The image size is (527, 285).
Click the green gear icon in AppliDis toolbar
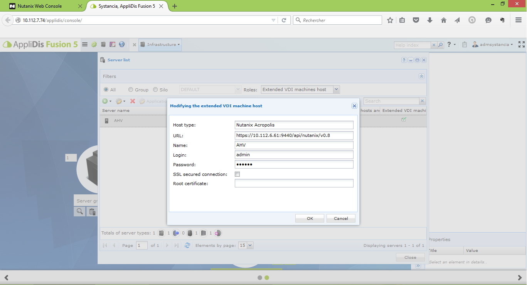94,45
